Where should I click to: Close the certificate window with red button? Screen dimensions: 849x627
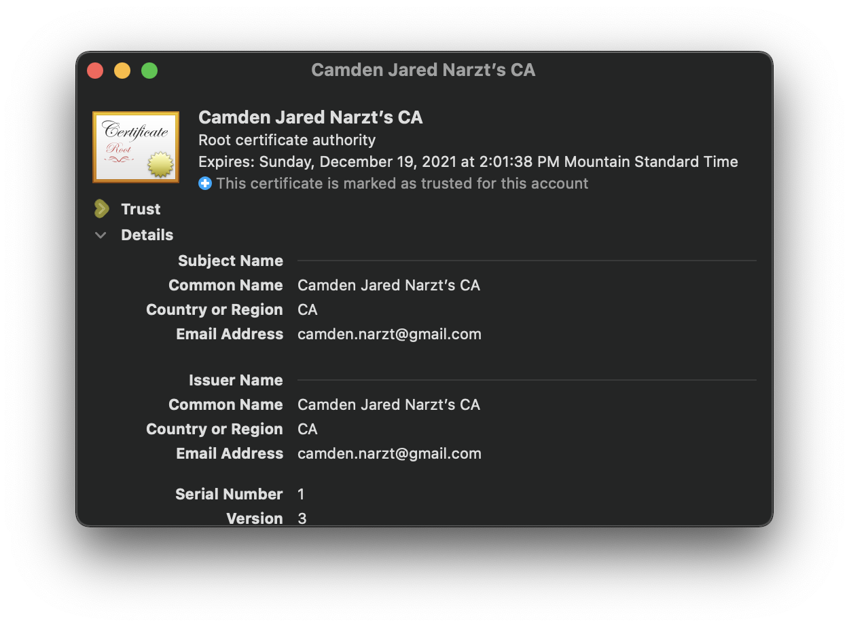(x=95, y=71)
